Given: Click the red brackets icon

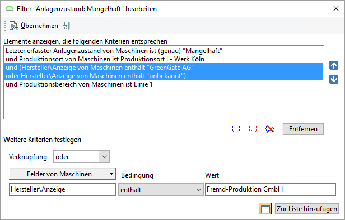Looking at the screenshot, I should pos(253,129).
